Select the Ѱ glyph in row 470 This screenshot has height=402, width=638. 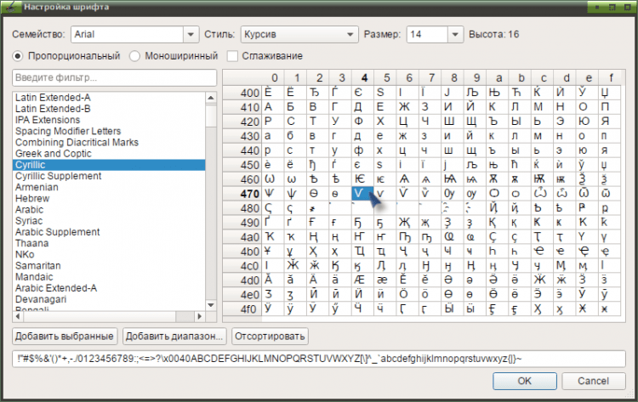(x=269, y=194)
